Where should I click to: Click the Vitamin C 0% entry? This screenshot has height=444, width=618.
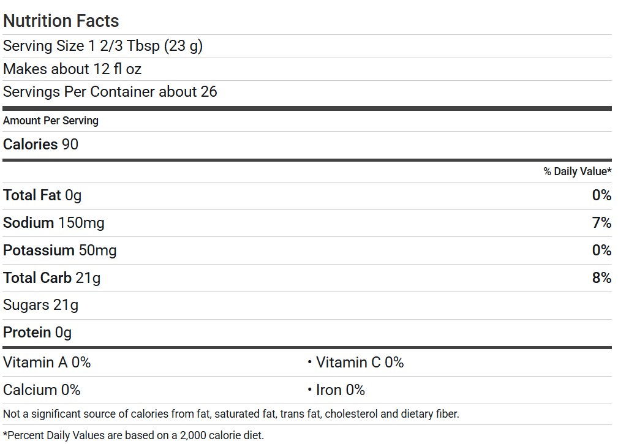point(360,363)
